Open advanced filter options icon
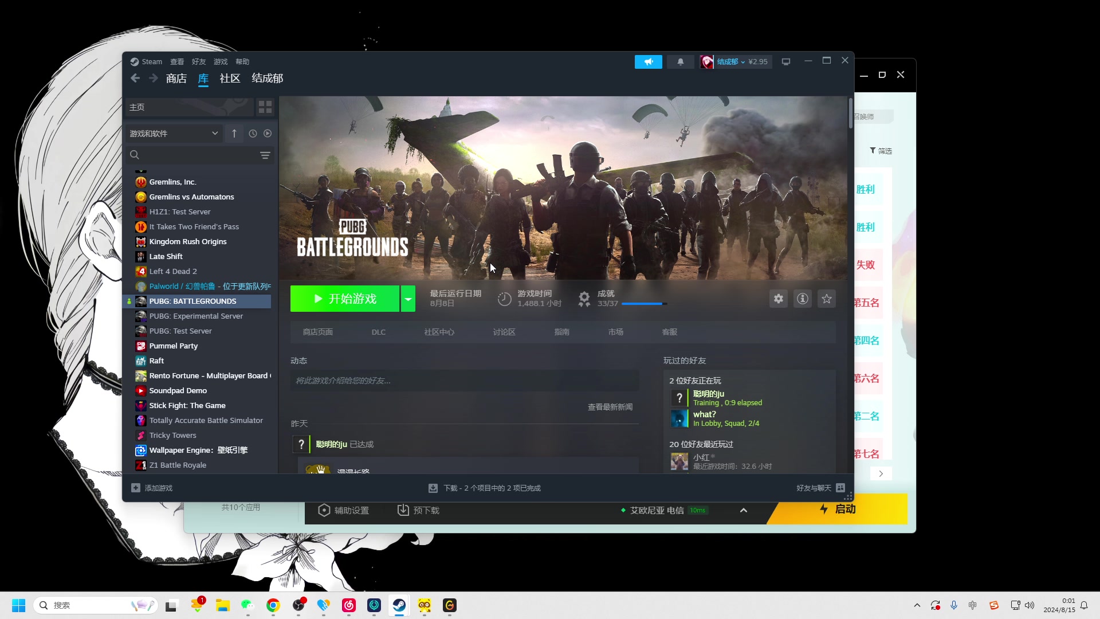The image size is (1100, 619). tap(265, 155)
